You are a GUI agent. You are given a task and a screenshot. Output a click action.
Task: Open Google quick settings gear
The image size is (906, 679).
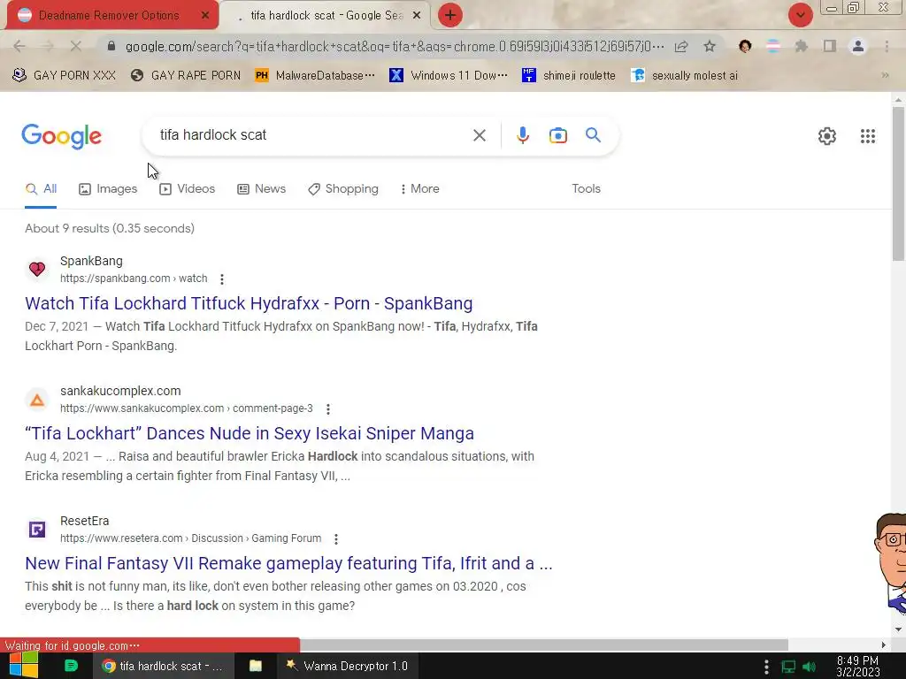pyautogui.click(x=827, y=136)
